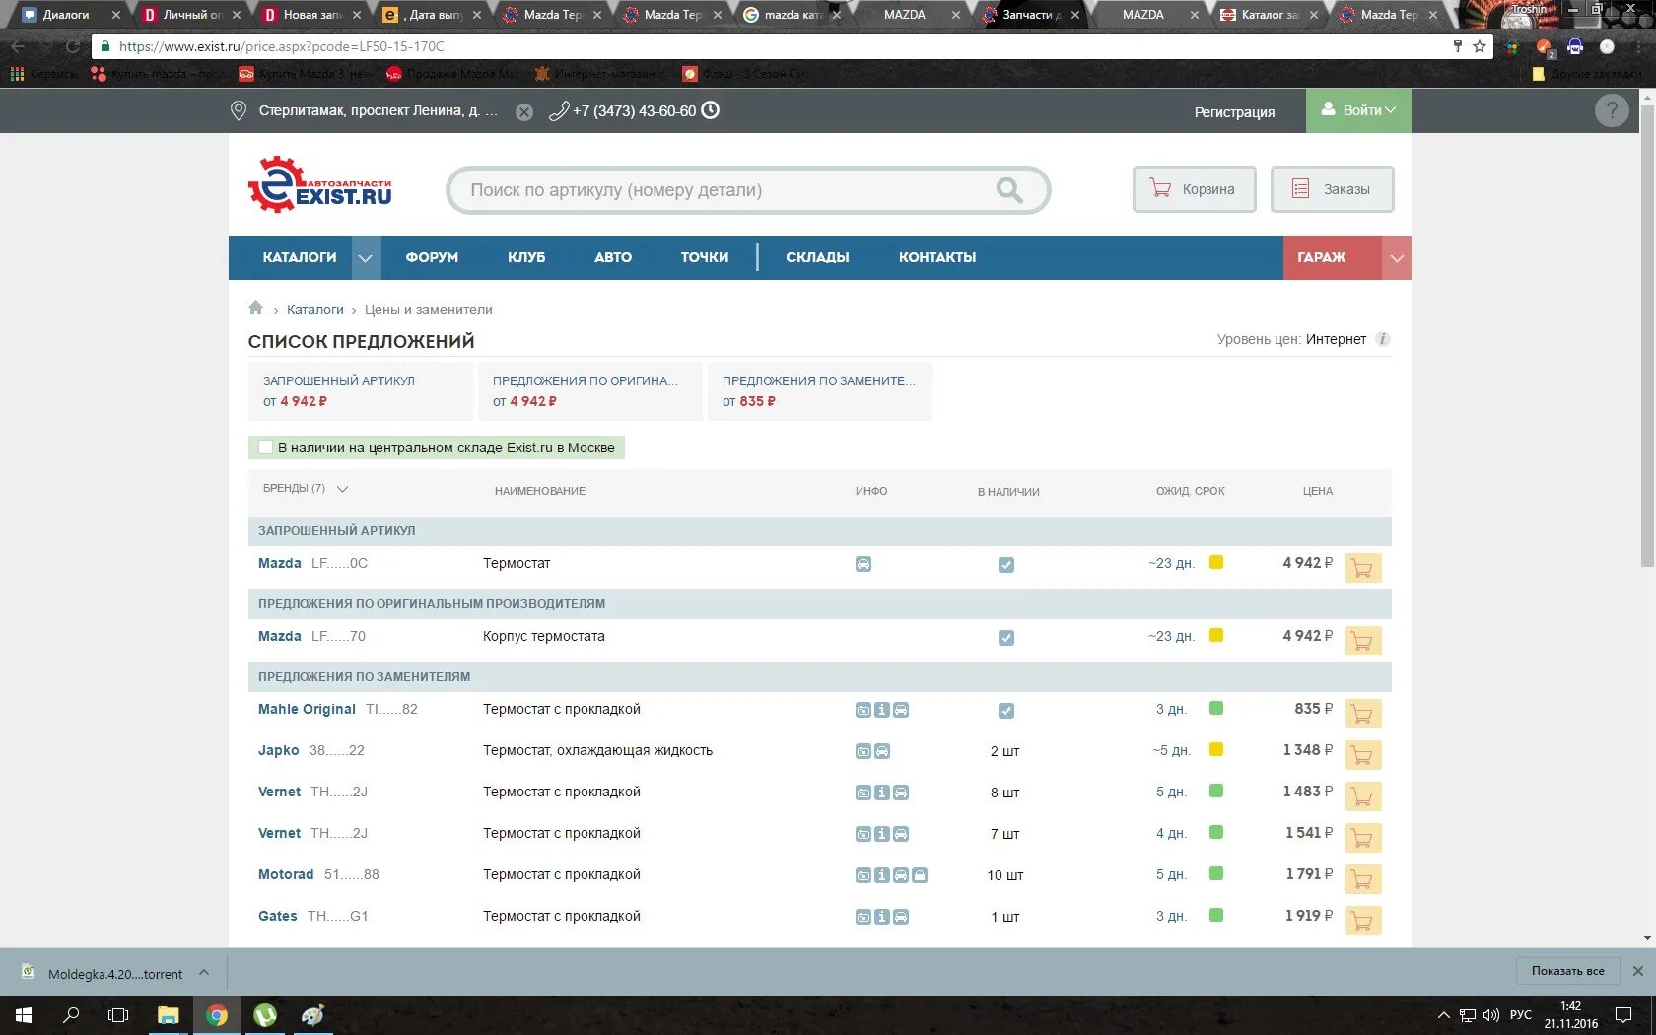The width and height of the screenshot is (1656, 1035).
Task: Add Gates thermostat to cart
Action: pyautogui.click(x=1362, y=920)
